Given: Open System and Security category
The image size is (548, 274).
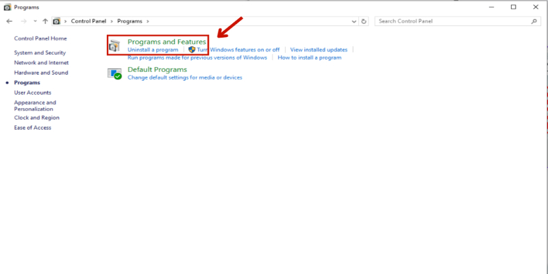Looking at the screenshot, I should pos(40,53).
